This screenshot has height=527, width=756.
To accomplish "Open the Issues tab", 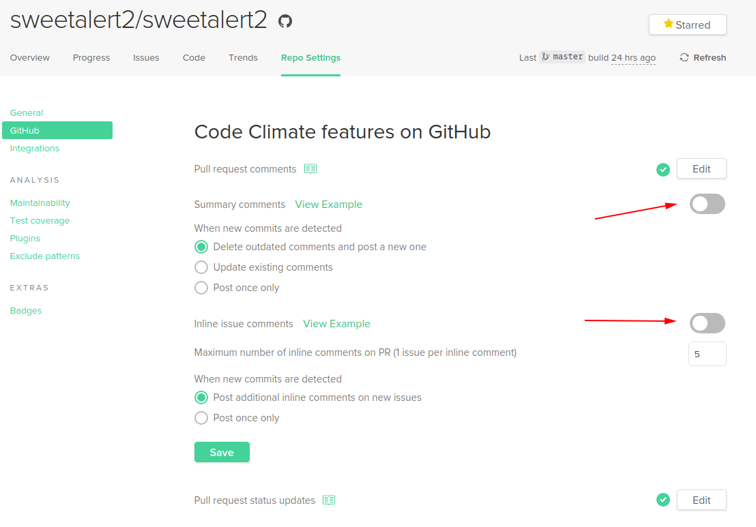I will [146, 58].
